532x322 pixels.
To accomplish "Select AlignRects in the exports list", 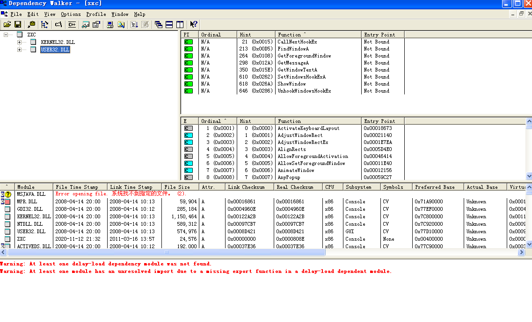I will (292, 149).
